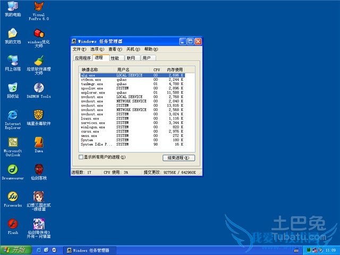Select the Zuma game icon
The width and height of the screenshot is (340, 255).
point(39,142)
